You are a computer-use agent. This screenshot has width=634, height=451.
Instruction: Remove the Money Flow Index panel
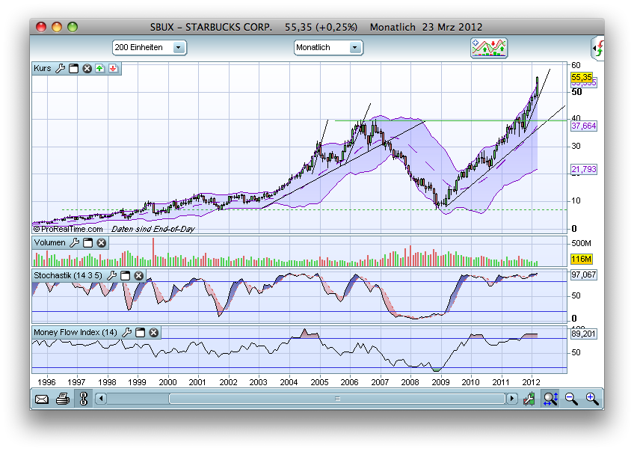point(154,333)
